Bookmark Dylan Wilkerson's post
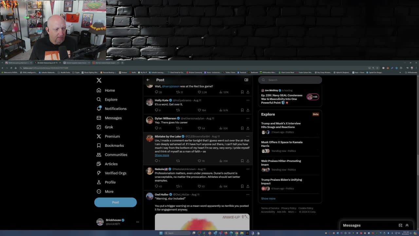Viewport: 419px width, 236px height. (242, 128)
